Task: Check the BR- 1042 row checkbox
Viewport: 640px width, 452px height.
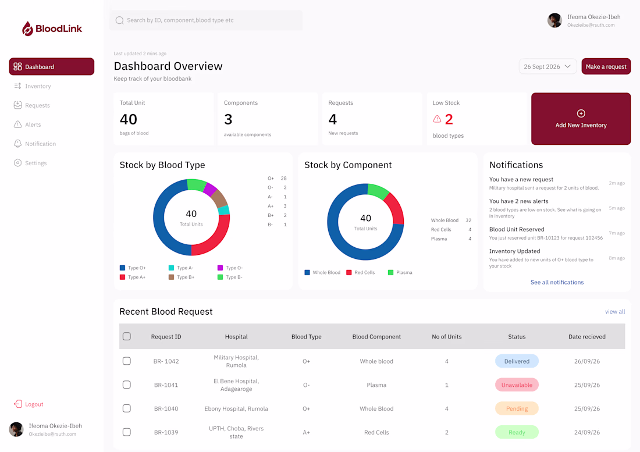Action: (x=127, y=361)
